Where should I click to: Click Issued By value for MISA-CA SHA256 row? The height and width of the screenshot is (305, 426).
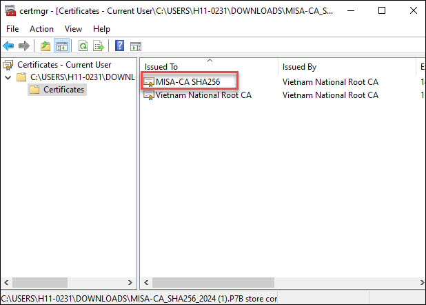tap(330, 82)
